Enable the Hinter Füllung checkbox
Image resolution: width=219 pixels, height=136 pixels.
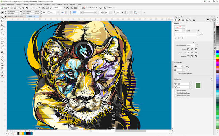(175, 90)
